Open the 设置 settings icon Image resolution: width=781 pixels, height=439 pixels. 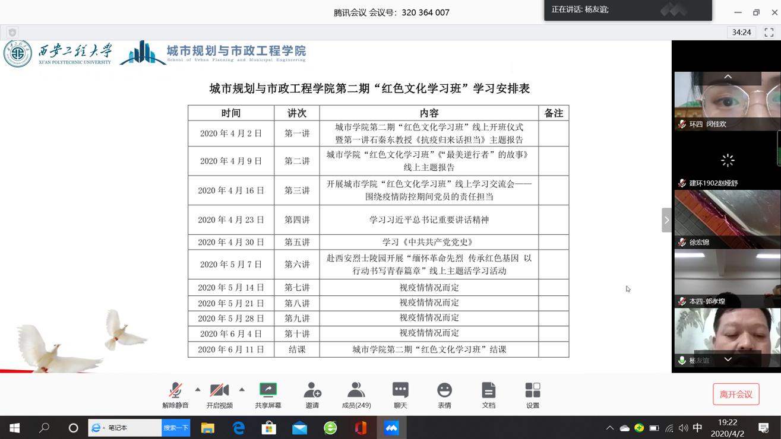coord(533,395)
